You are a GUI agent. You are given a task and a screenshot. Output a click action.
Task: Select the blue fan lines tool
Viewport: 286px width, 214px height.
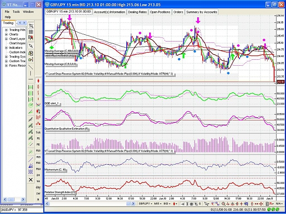31,166
